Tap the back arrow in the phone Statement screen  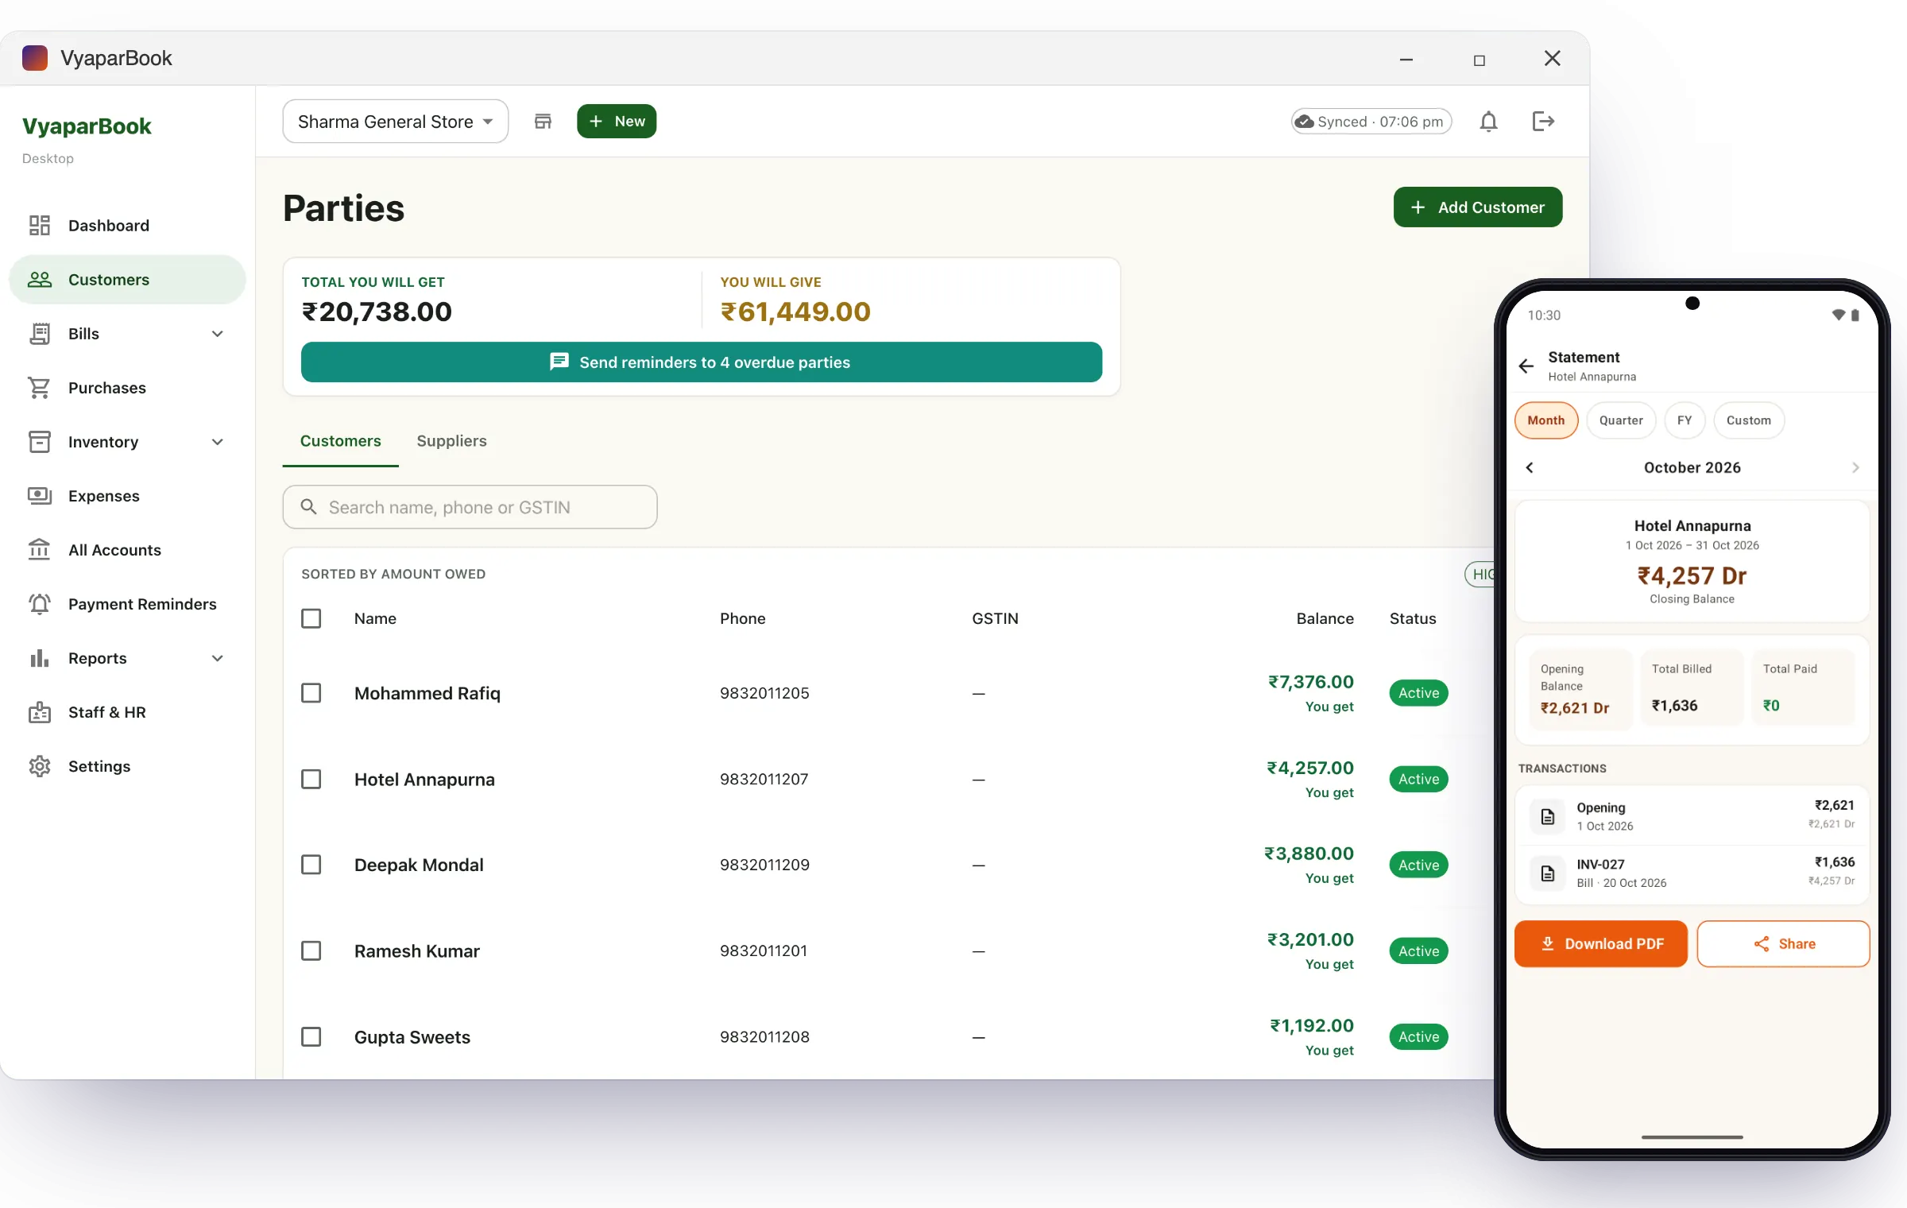point(1526,366)
